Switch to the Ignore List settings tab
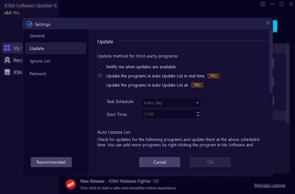 [x=40, y=61]
